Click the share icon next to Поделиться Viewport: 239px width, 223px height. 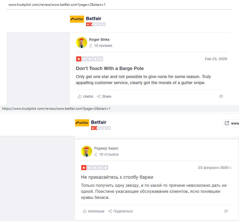(x=110, y=211)
